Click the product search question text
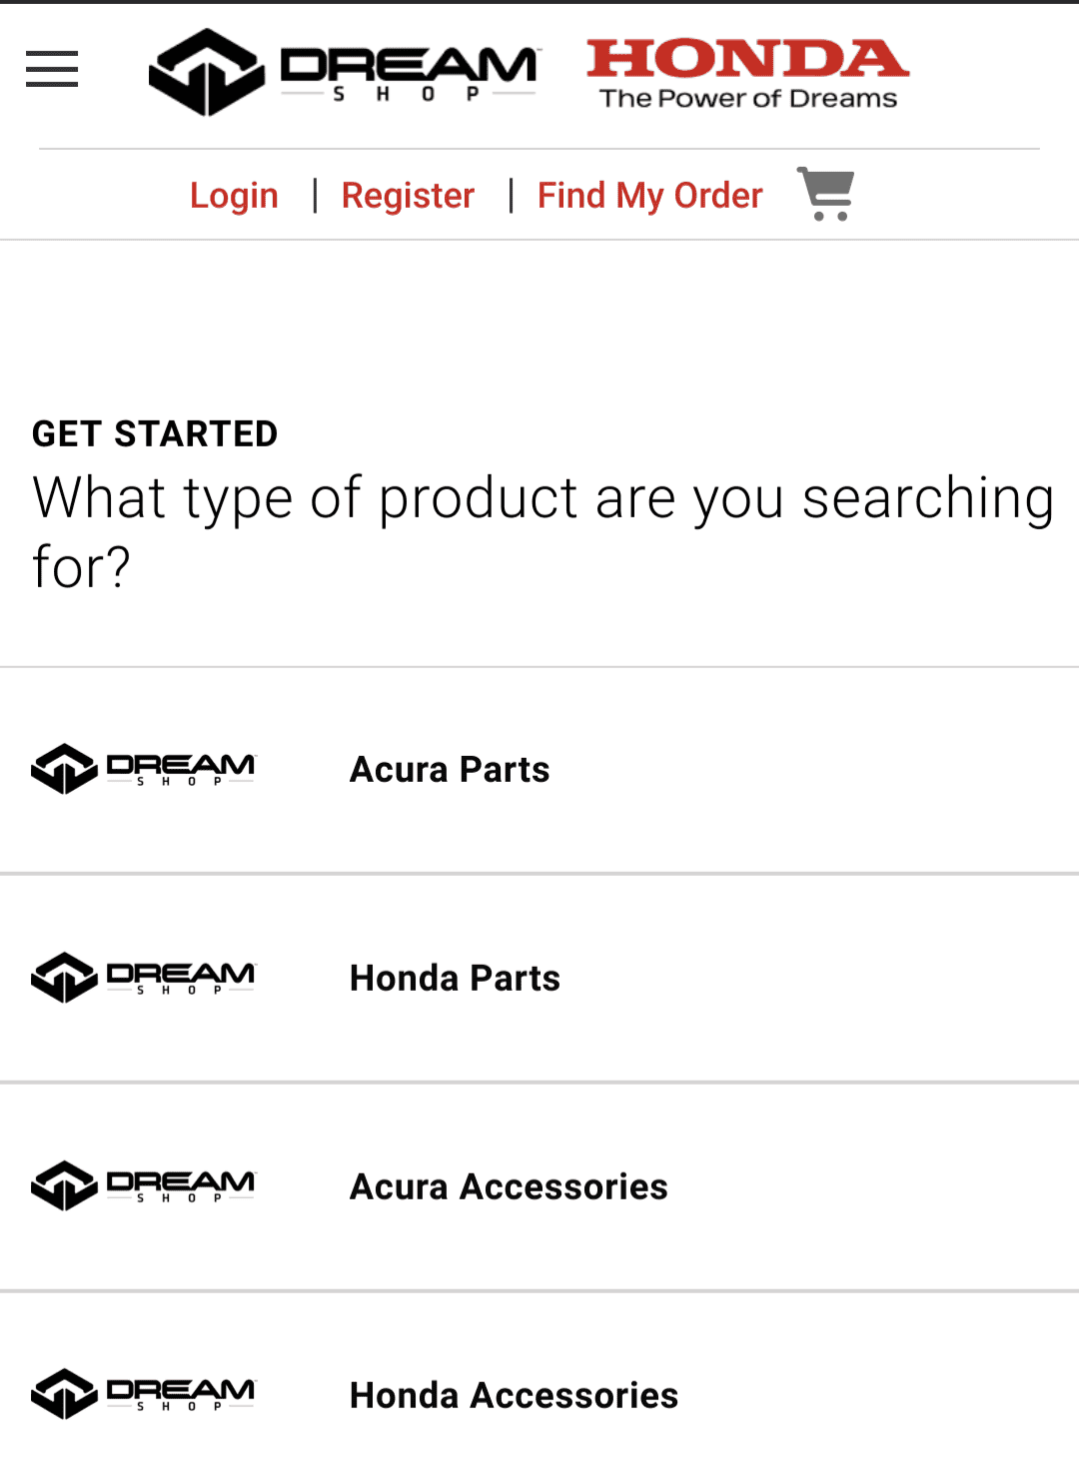 pyautogui.click(x=542, y=529)
